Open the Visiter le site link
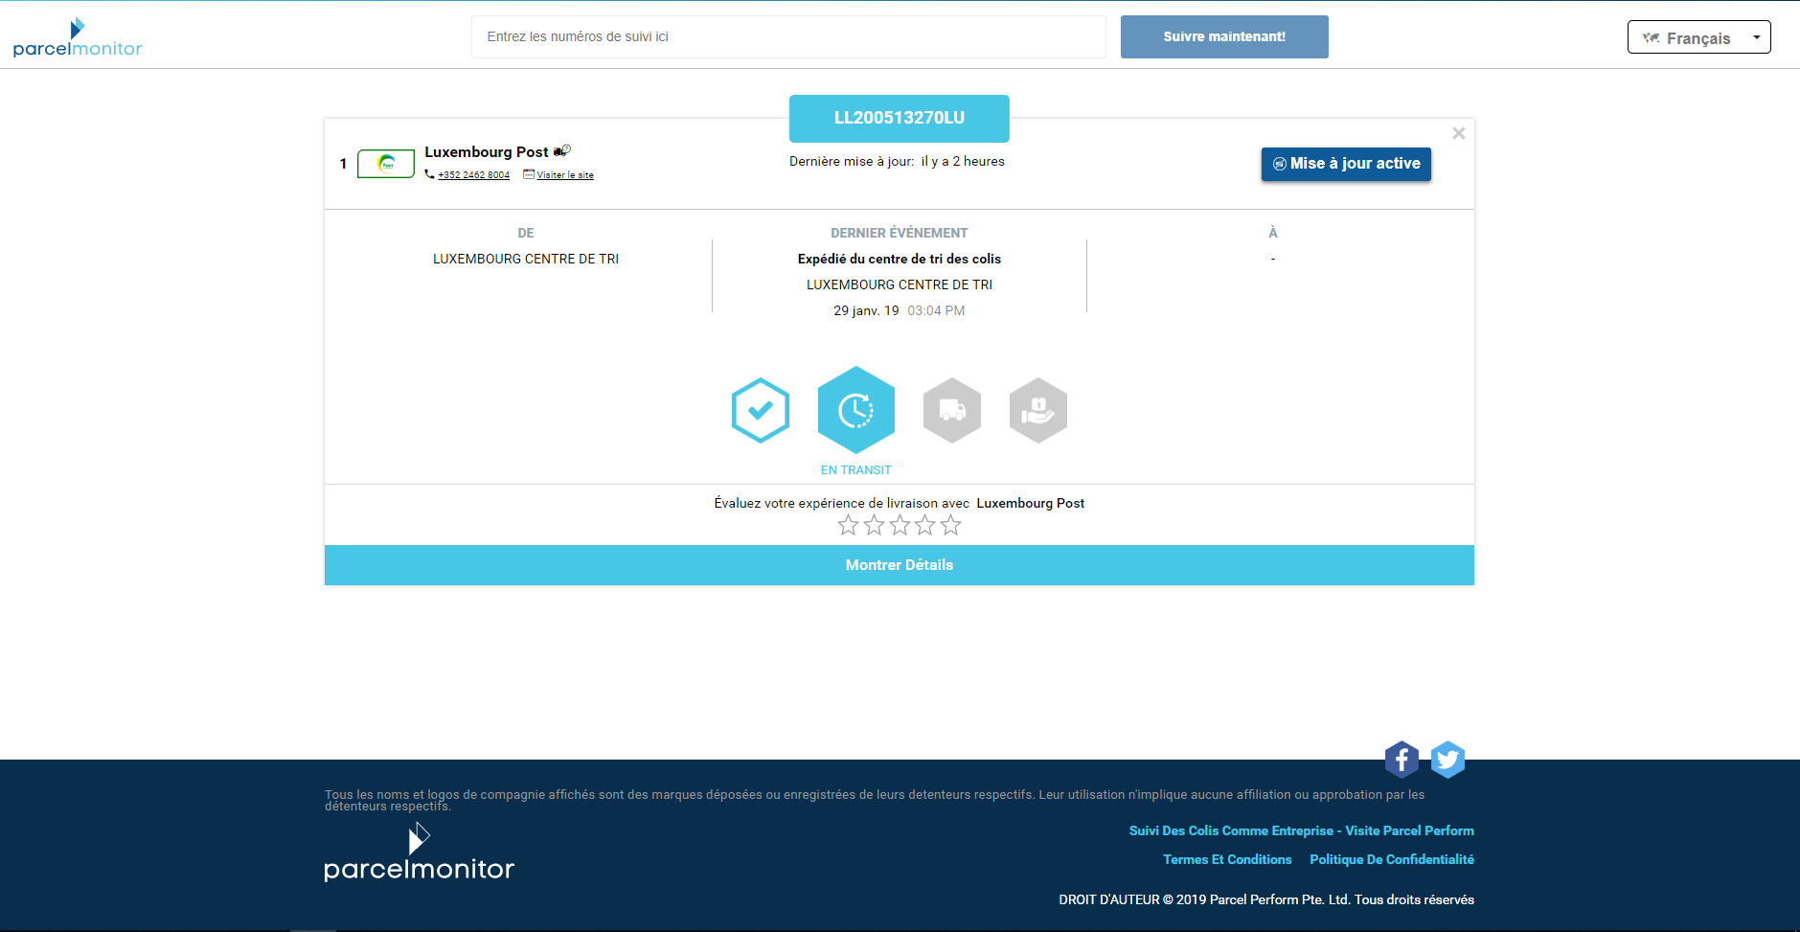Viewport: 1800px width, 932px height. [565, 175]
